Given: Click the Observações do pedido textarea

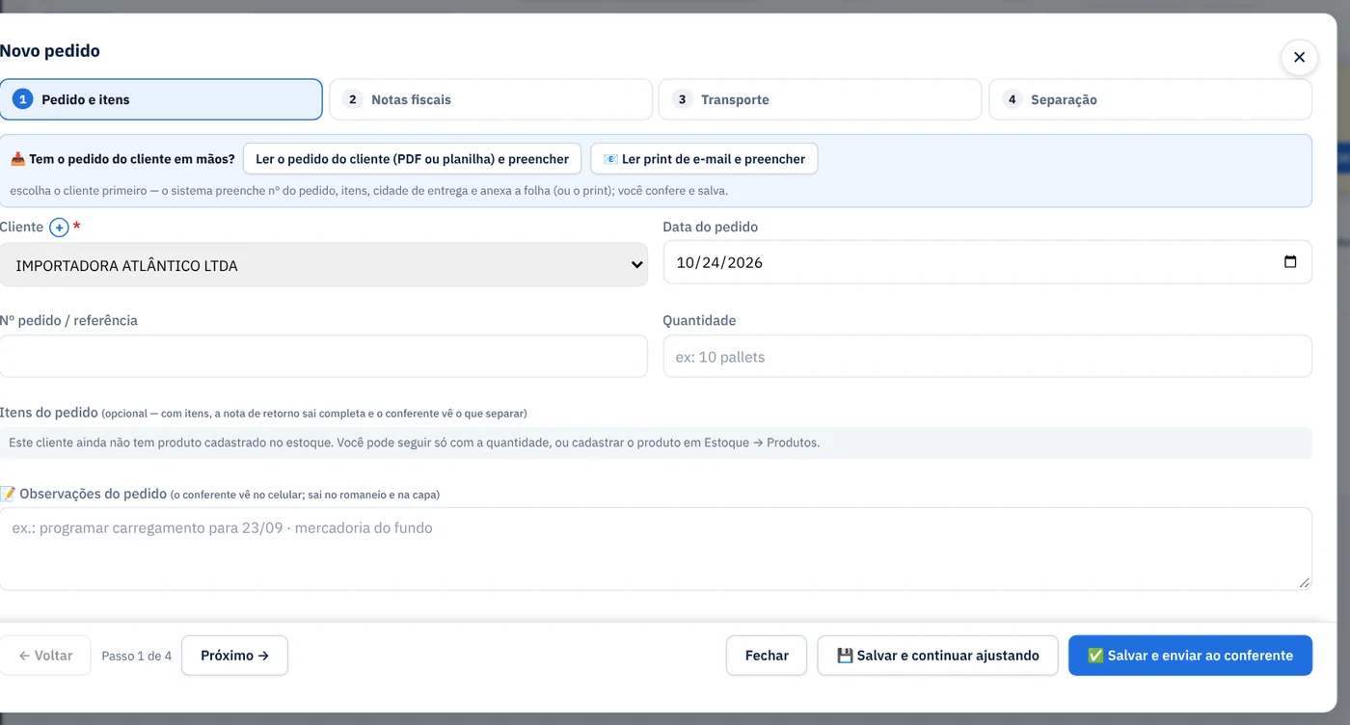Looking at the screenshot, I should (656, 549).
